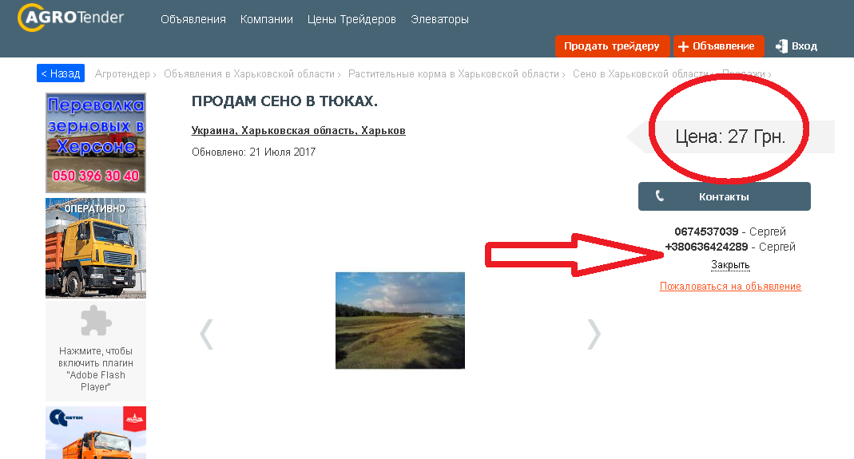Show the previous photo with left arrow
This screenshot has width=854, height=459.
pyautogui.click(x=206, y=334)
